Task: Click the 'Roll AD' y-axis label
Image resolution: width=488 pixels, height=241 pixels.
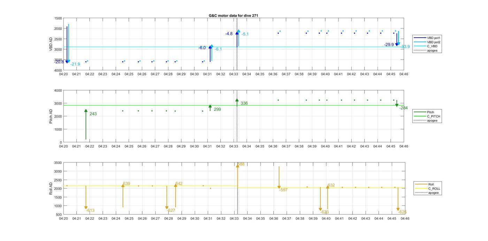Action: click(51, 188)
